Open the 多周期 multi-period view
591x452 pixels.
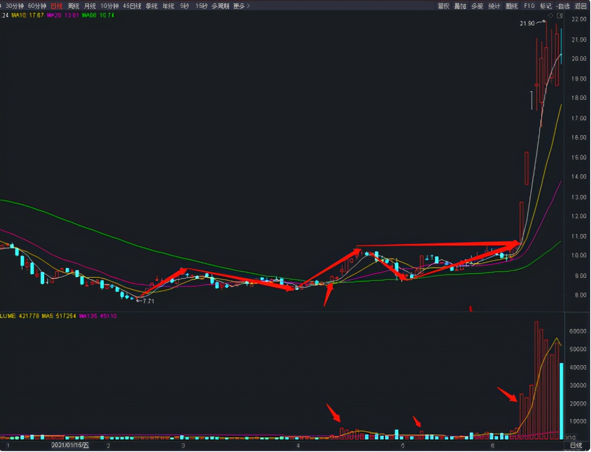[220, 6]
